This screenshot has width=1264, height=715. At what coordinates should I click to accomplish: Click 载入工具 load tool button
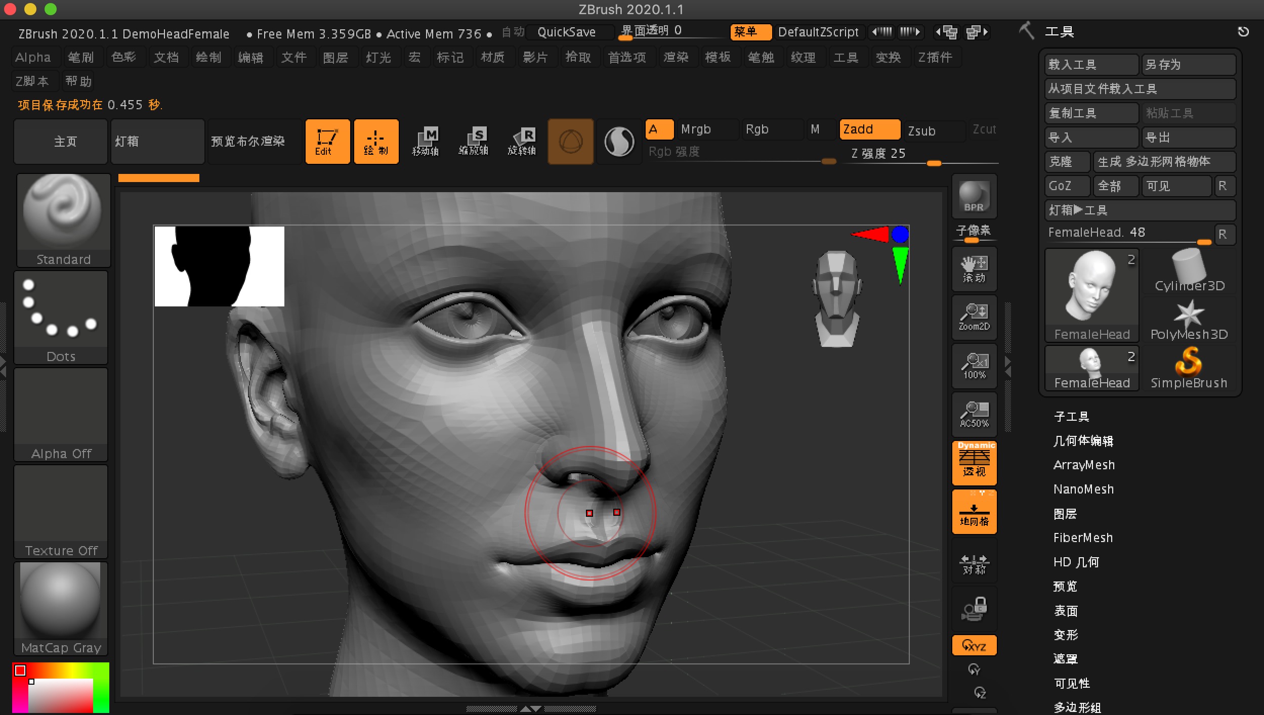(1091, 65)
